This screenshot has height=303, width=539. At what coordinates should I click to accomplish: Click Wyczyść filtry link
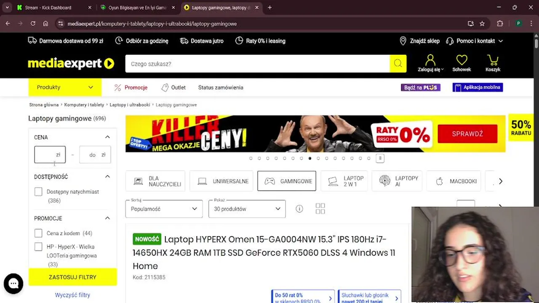tap(72, 295)
